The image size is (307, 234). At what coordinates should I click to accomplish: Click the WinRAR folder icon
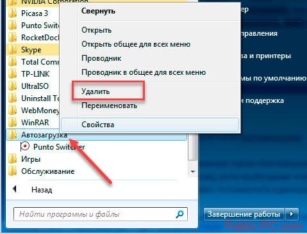coord(12,123)
